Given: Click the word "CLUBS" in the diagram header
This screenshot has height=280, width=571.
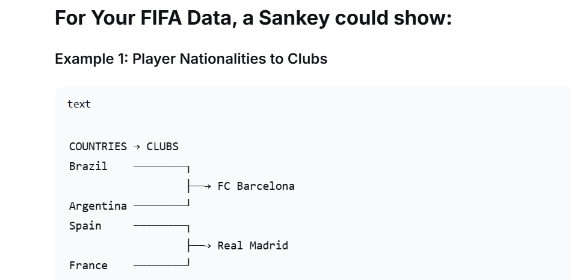Looking at the screenshot, I should (162, 147).
